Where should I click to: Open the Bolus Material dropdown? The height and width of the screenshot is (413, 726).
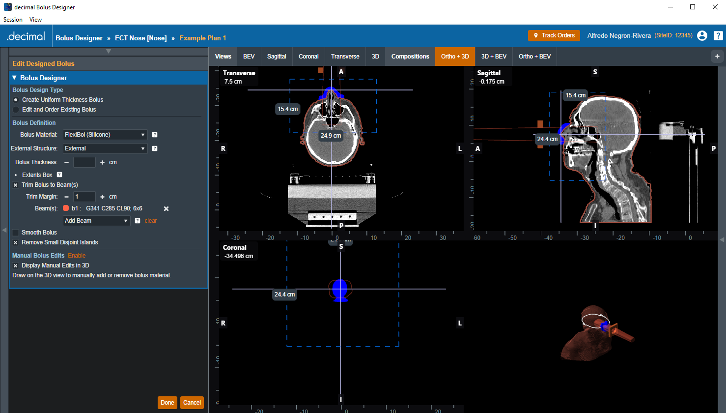105,135
